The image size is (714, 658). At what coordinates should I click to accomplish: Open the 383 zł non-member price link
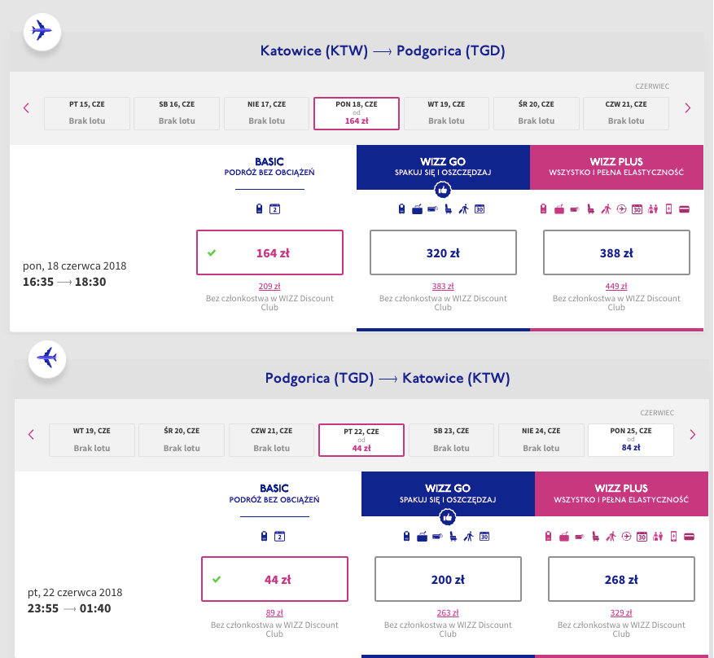point(443,287)
